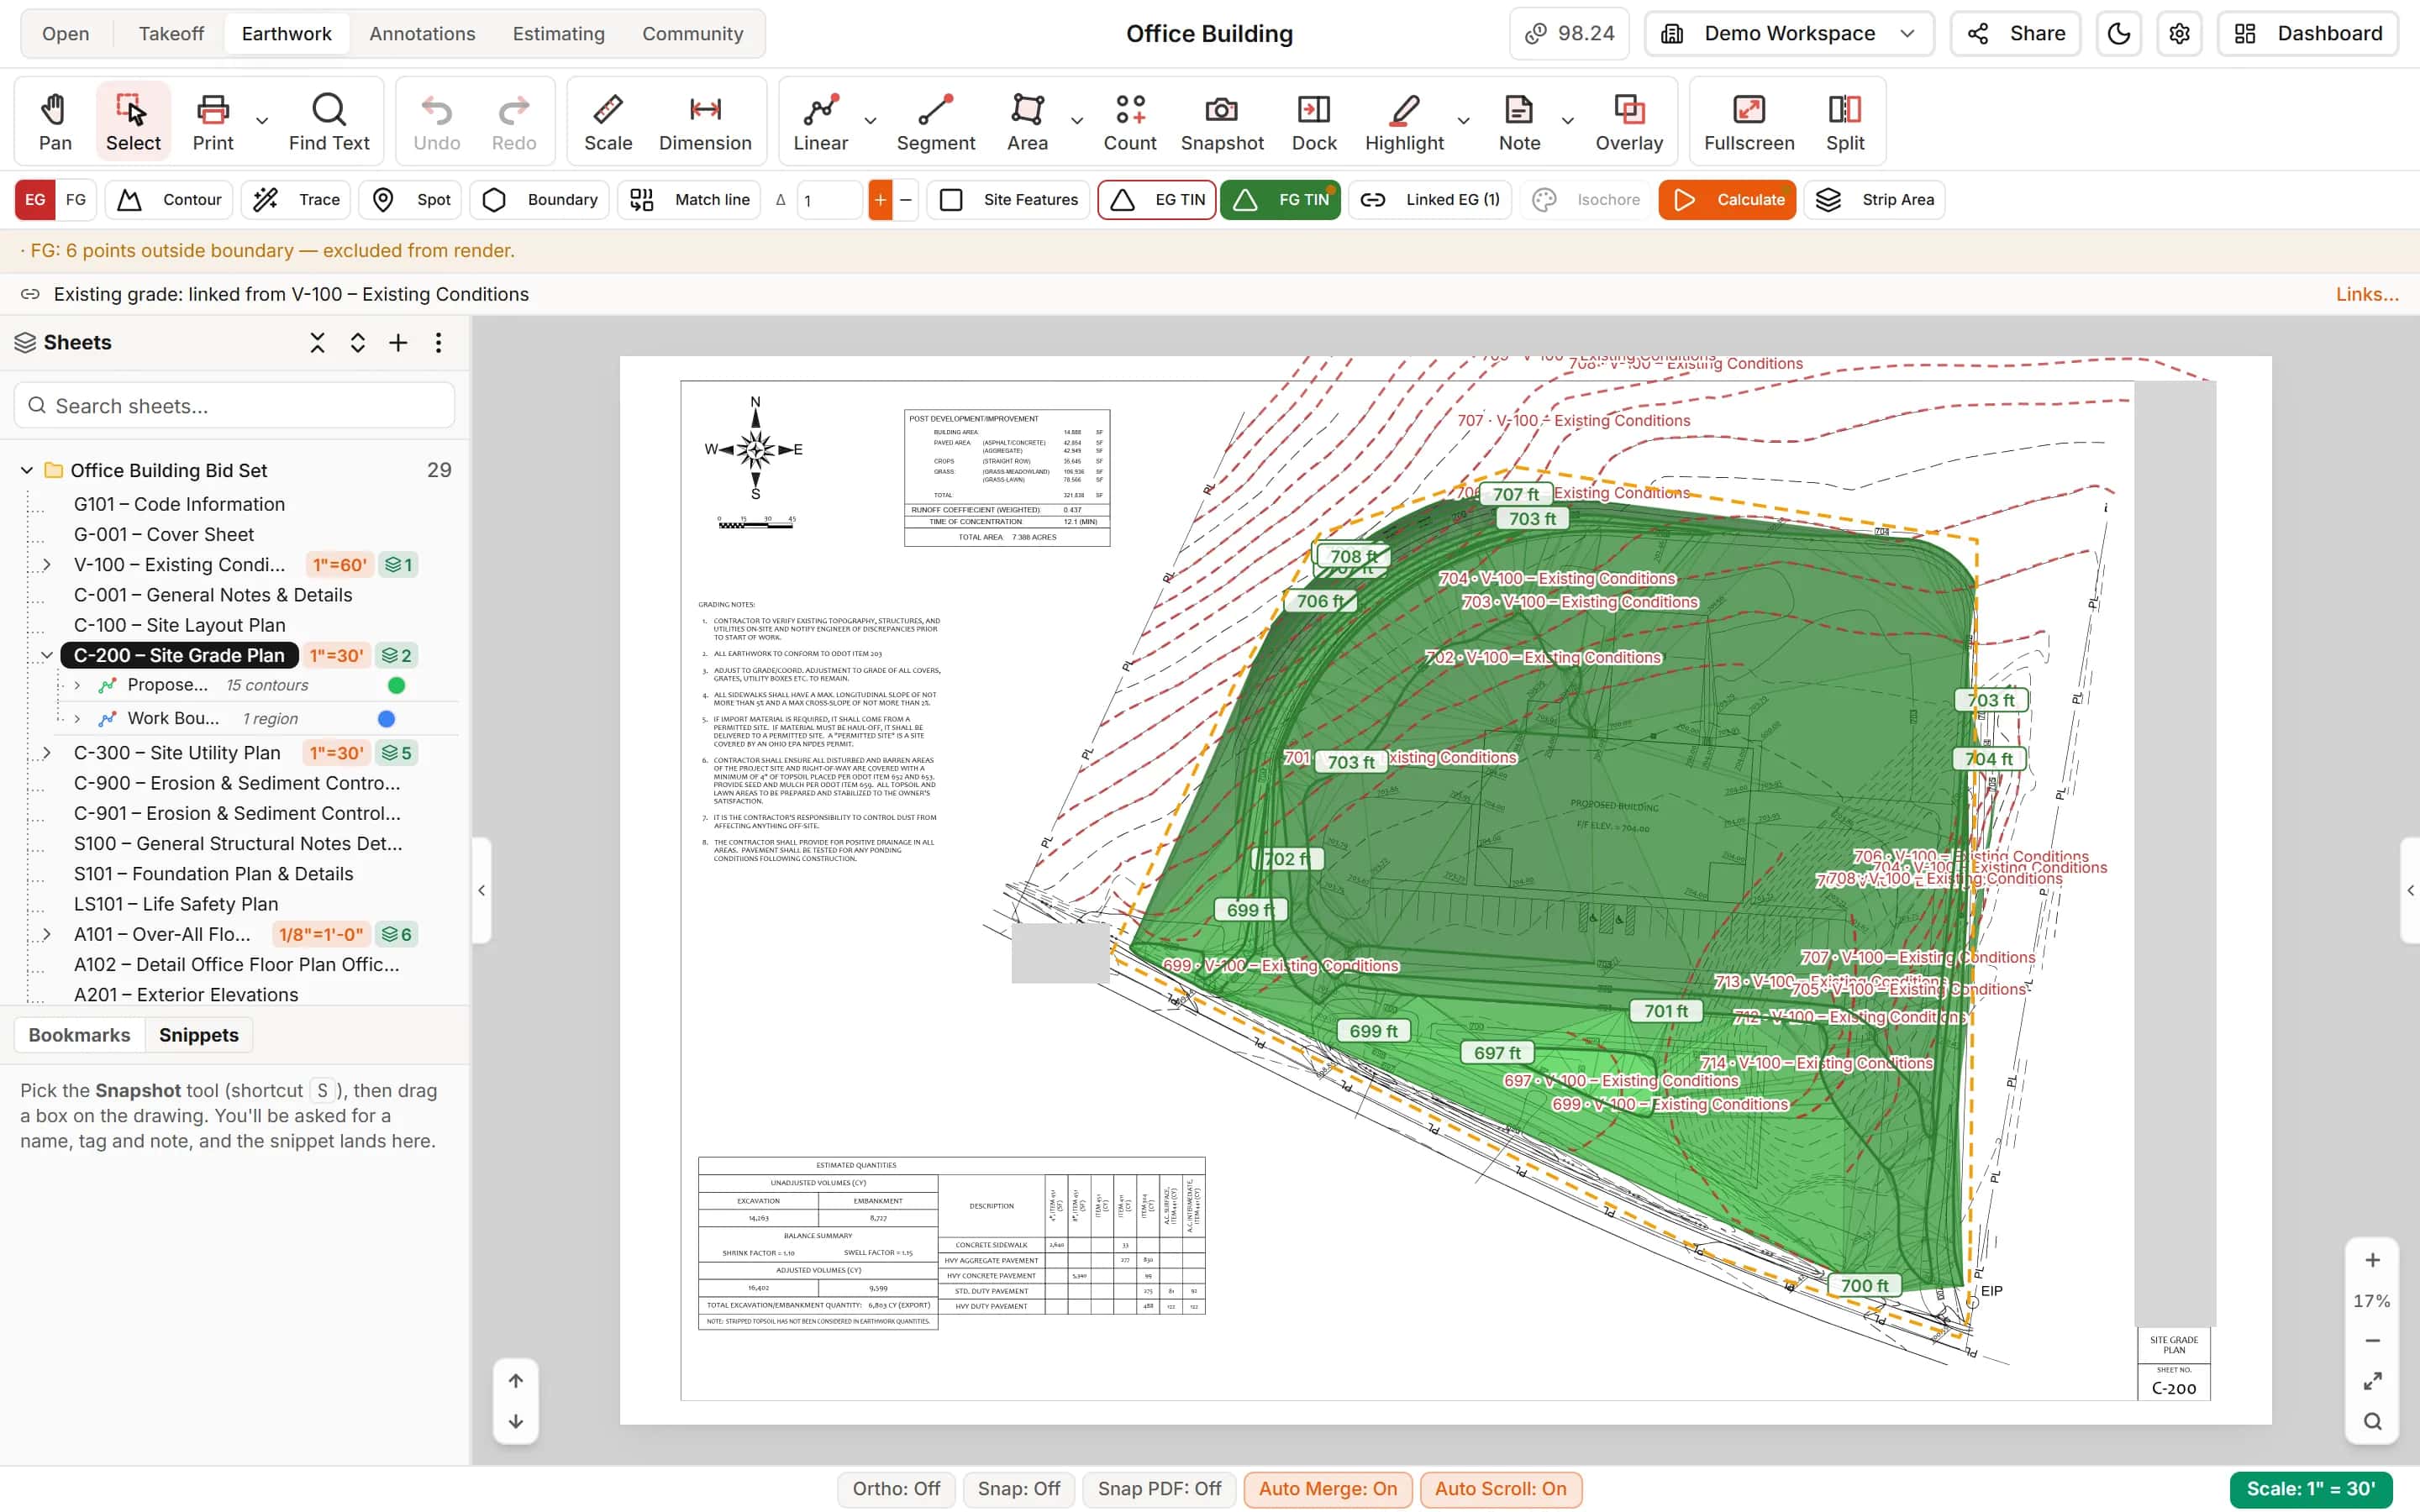Choose the Spot elevation tool
This screenshot has height=1512, width=2420.
point(411,200)
